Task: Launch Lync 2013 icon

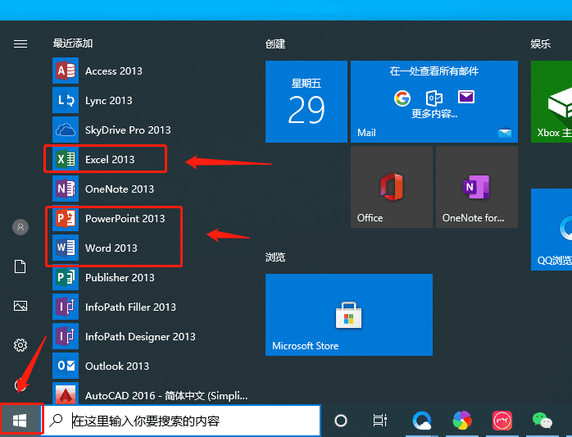Action: [x=66, y=100]
